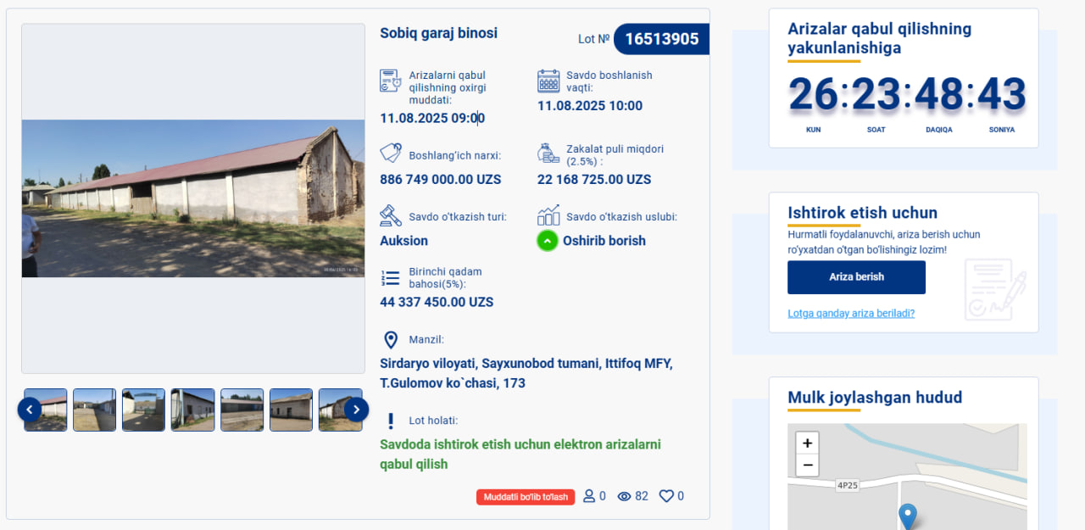Click the Sobiq garaj binosi title
1085x530 pixels.
438,33
